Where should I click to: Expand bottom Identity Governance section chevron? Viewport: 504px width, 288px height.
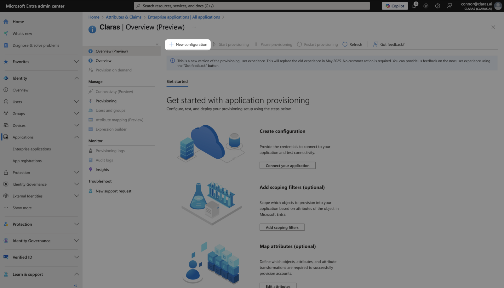(77, 241)
